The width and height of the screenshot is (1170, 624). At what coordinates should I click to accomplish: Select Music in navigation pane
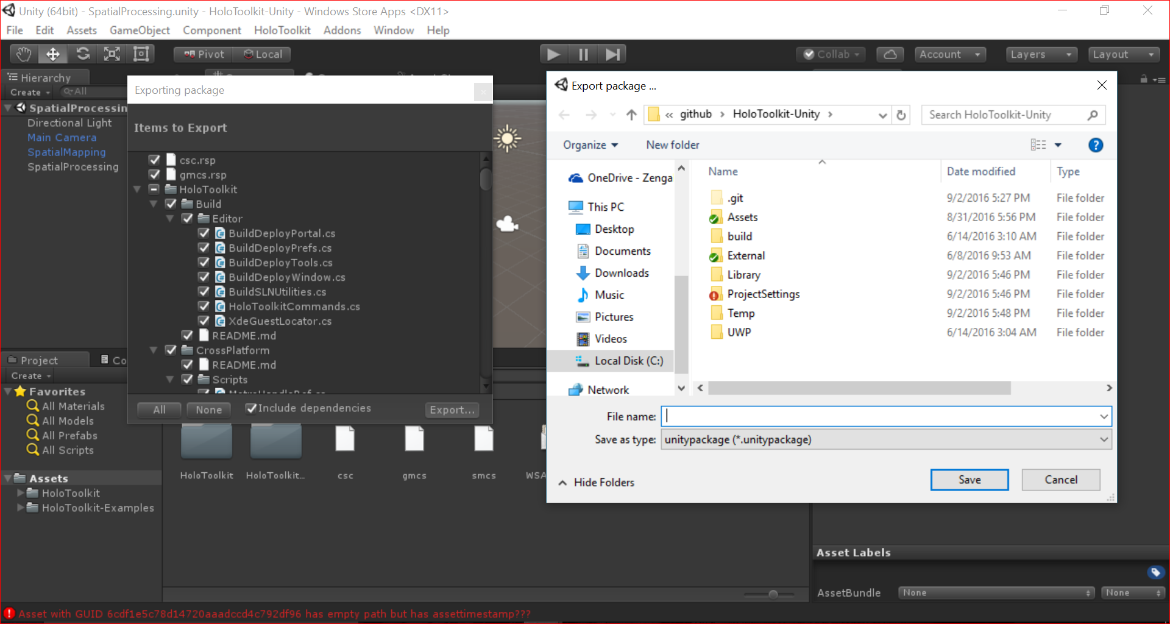pos(600,295)
